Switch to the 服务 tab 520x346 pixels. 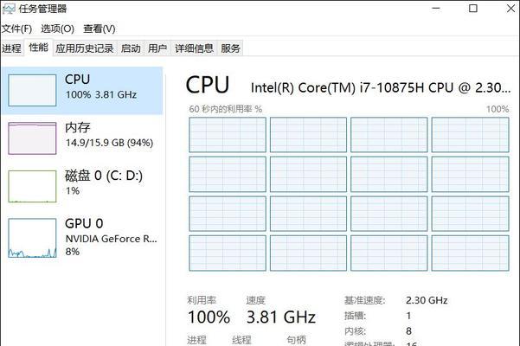click(230, 48)
